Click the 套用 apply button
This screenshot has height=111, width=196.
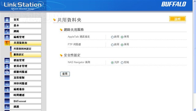pyautogui.click(x=65, y=74)
